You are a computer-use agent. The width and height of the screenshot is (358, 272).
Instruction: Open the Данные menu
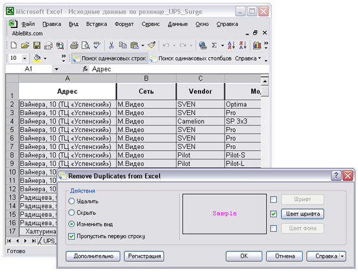click(x=178, y=24)
